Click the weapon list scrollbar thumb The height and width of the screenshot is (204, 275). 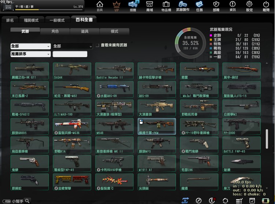pyautogui.click(x=267, y=139)
